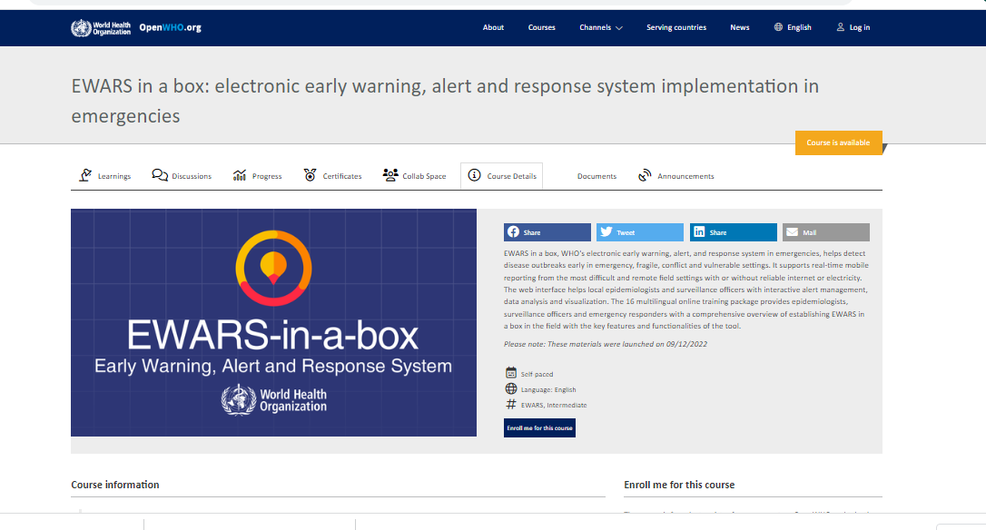Click the globe language icon
The width and height of the screenshot is (986, 530).
[x=778, y=27]
